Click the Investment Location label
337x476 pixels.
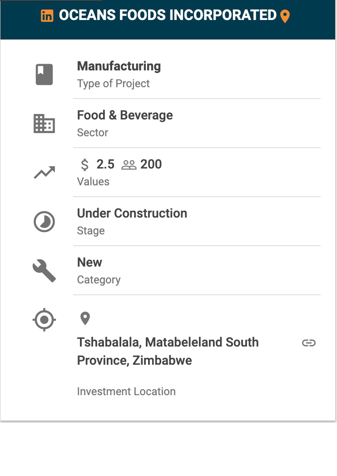tap(126, 392)
